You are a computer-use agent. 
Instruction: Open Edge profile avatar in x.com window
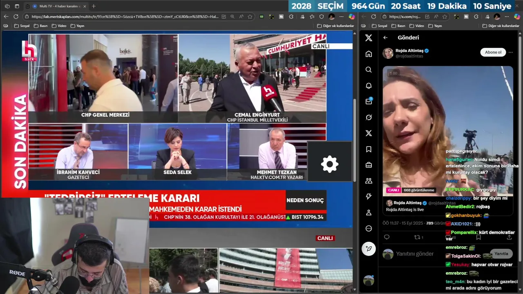[x=497, y=17]
